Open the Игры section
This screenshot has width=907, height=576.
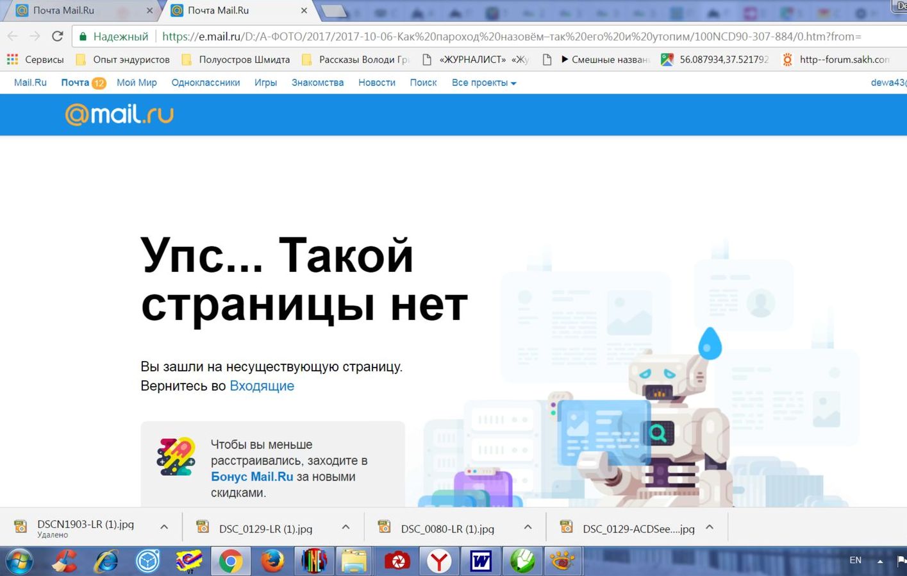click(265, 83)
